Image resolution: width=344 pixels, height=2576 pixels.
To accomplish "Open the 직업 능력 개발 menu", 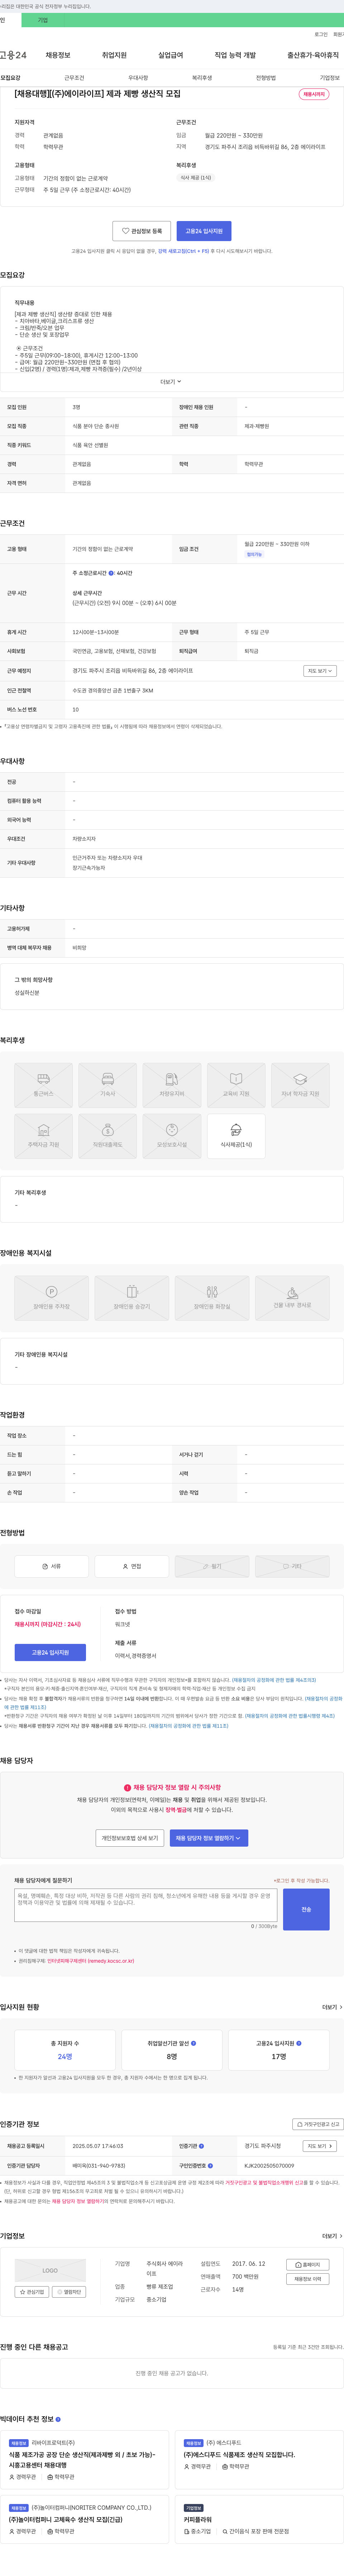I will (235, 55).
